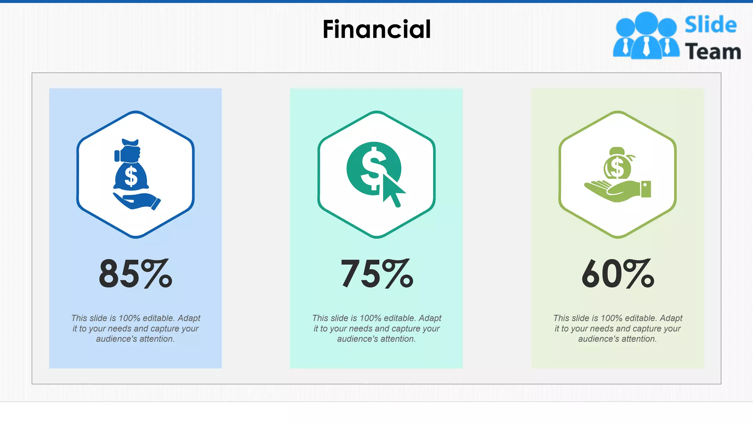Click the green dollar cursor icon

[x=376, y=174]
